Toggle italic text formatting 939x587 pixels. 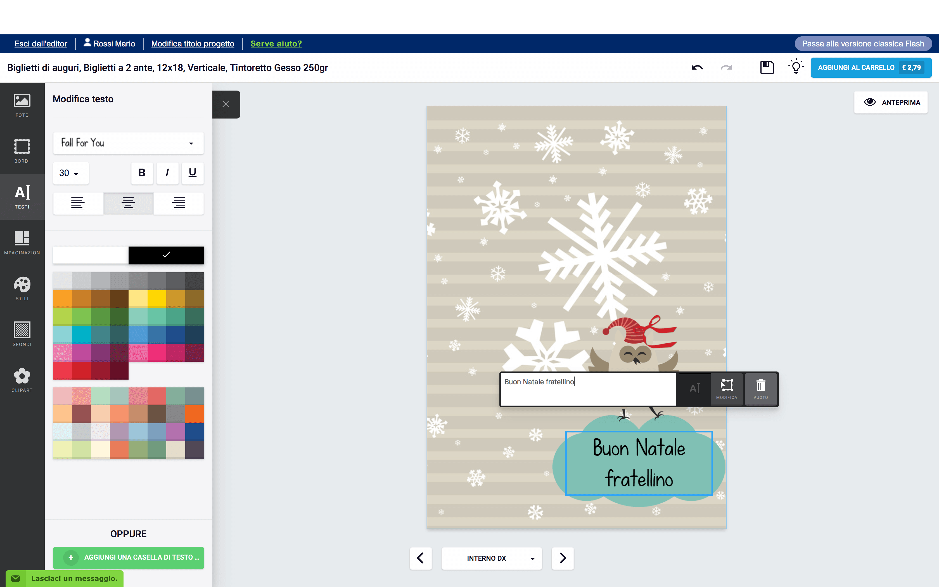[x=167, y=173]
